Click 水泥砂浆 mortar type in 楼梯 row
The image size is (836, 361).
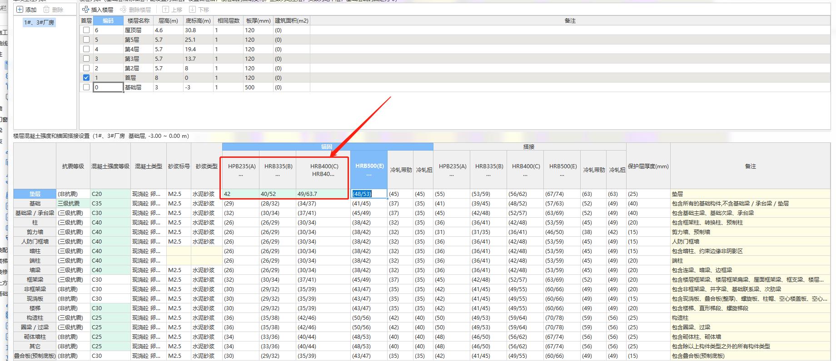pyautogui.click(x=207, y=308)
